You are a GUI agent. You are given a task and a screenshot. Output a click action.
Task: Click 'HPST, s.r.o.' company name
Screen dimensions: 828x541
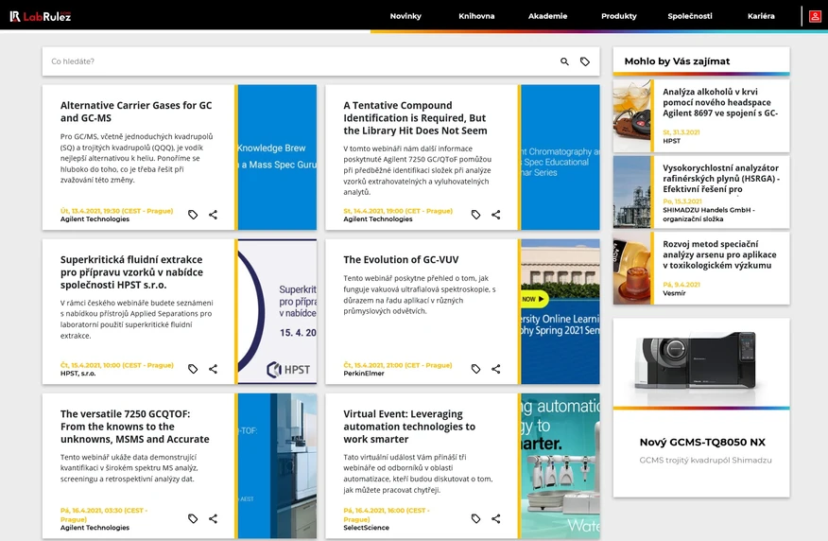point(78,374)
